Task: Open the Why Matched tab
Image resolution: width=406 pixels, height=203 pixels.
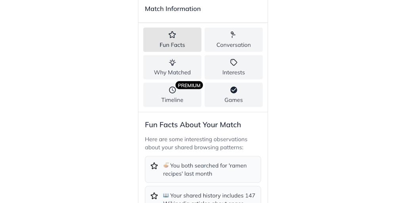Action: (172, 73)
